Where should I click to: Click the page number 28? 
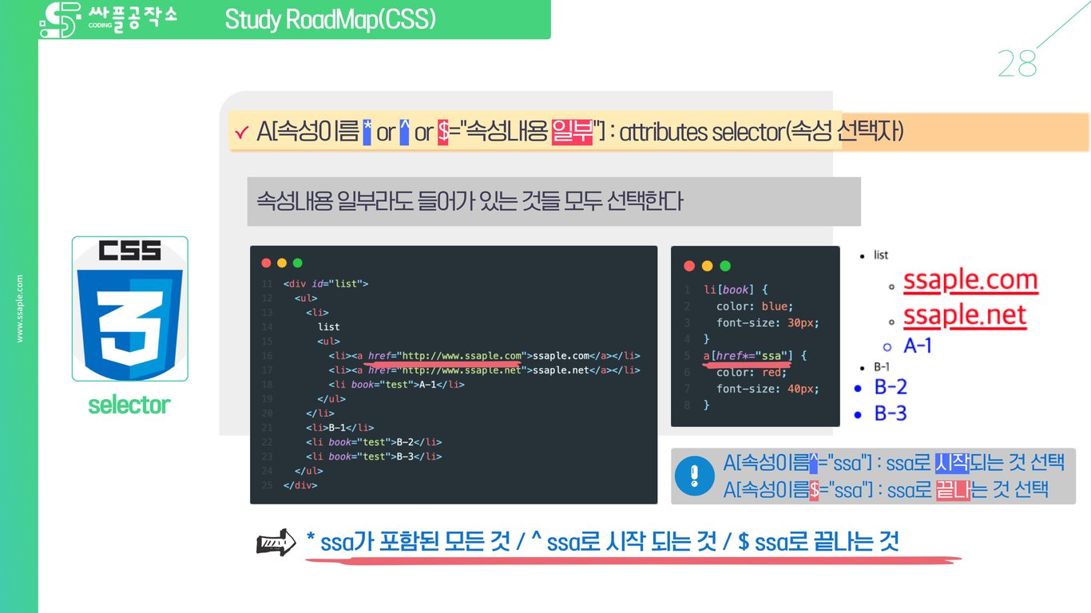(1018, 61)
